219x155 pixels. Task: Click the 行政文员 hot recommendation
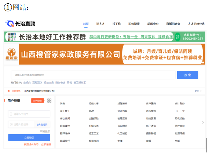[49, 82]
